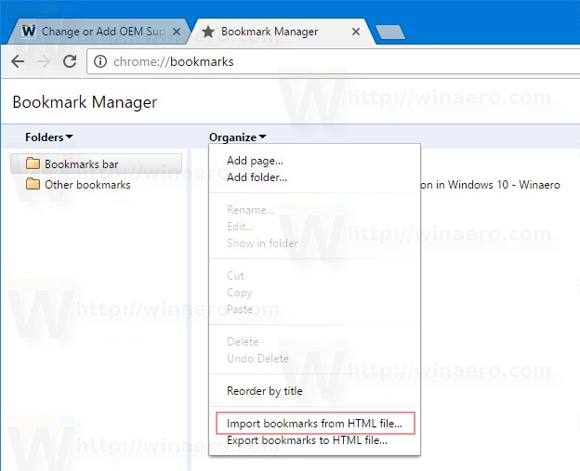Image resolution: width=580 pixels, height=471 pixels.
Task: Switch to the Change or Add OEM tab
Action: point(99,32)
